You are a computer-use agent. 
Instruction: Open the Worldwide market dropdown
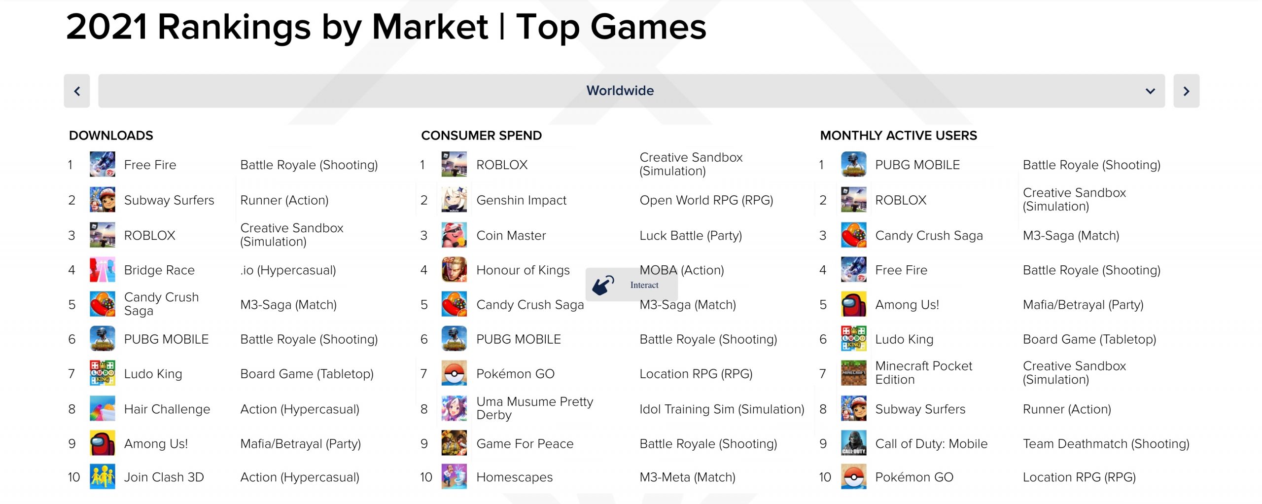tap(631, 91)
